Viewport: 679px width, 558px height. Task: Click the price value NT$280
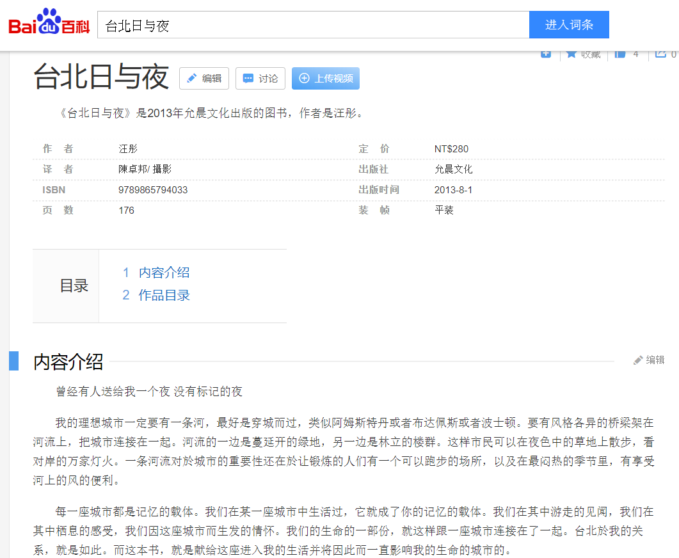[451, 149]
